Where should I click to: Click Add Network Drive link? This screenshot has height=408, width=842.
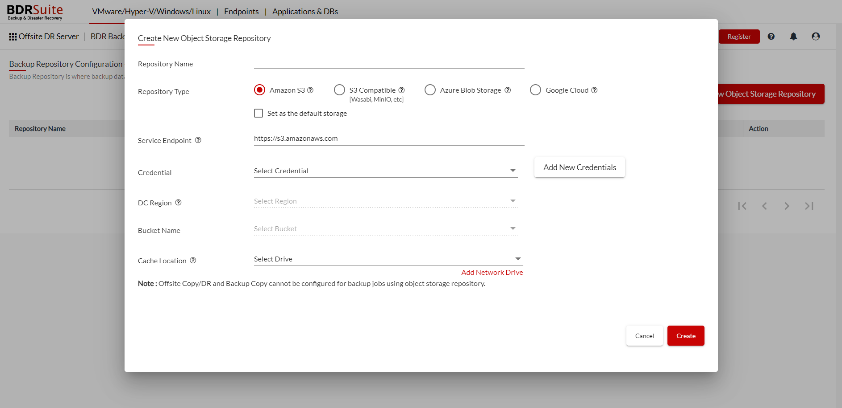[x=492, y=272]
